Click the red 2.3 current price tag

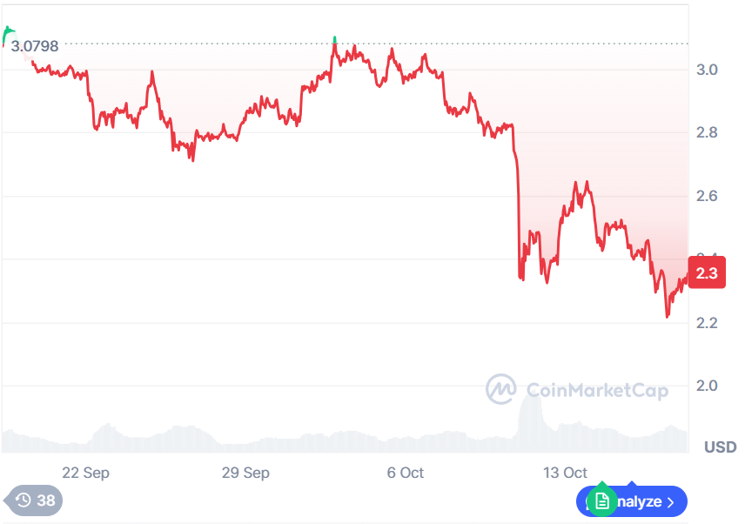pos(707,272)
